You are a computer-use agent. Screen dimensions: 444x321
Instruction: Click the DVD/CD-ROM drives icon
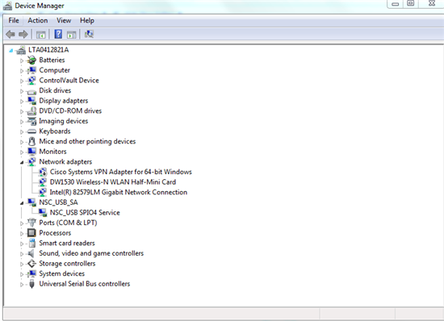(31, 110)
